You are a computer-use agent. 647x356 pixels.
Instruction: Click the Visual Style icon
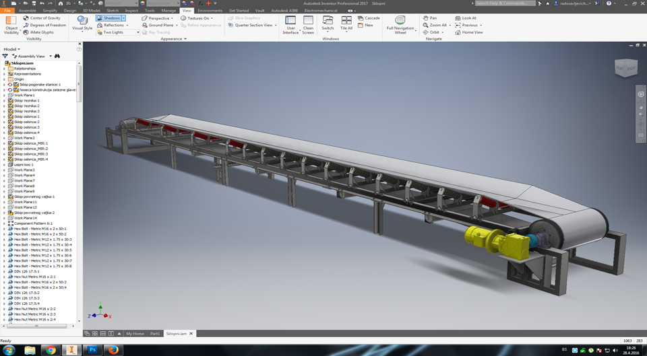click(x=82, y=22)
